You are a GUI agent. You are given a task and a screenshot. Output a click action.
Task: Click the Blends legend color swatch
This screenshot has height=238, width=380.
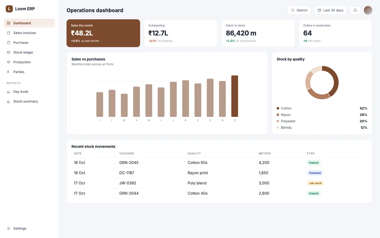point(278,128)
